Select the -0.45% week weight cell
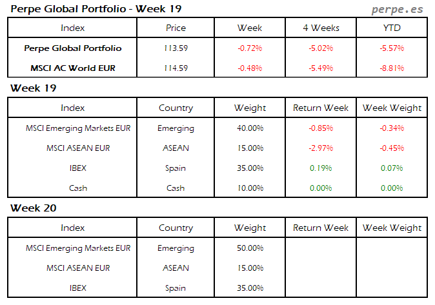Image resolution: width=435 pixels, height=305 pixels. pos(392,148)
